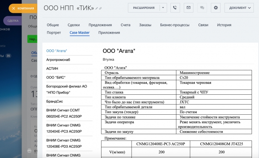
Task: Open the Предложения tab
Action: coord(100,25)
